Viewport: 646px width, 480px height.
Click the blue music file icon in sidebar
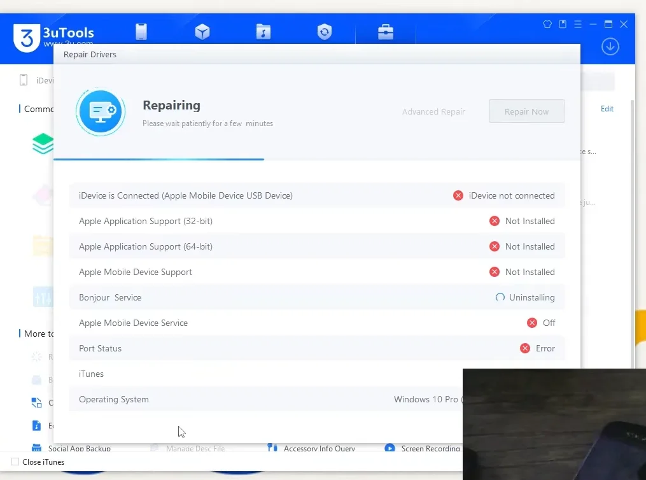tap(37, 425)
